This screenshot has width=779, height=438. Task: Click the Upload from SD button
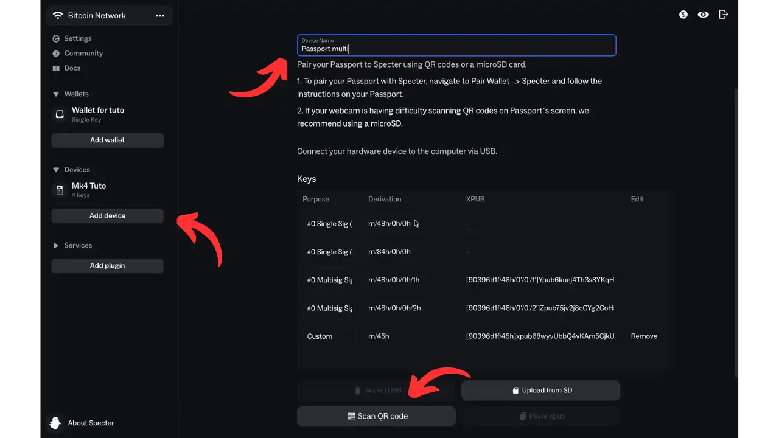(540, 391)
